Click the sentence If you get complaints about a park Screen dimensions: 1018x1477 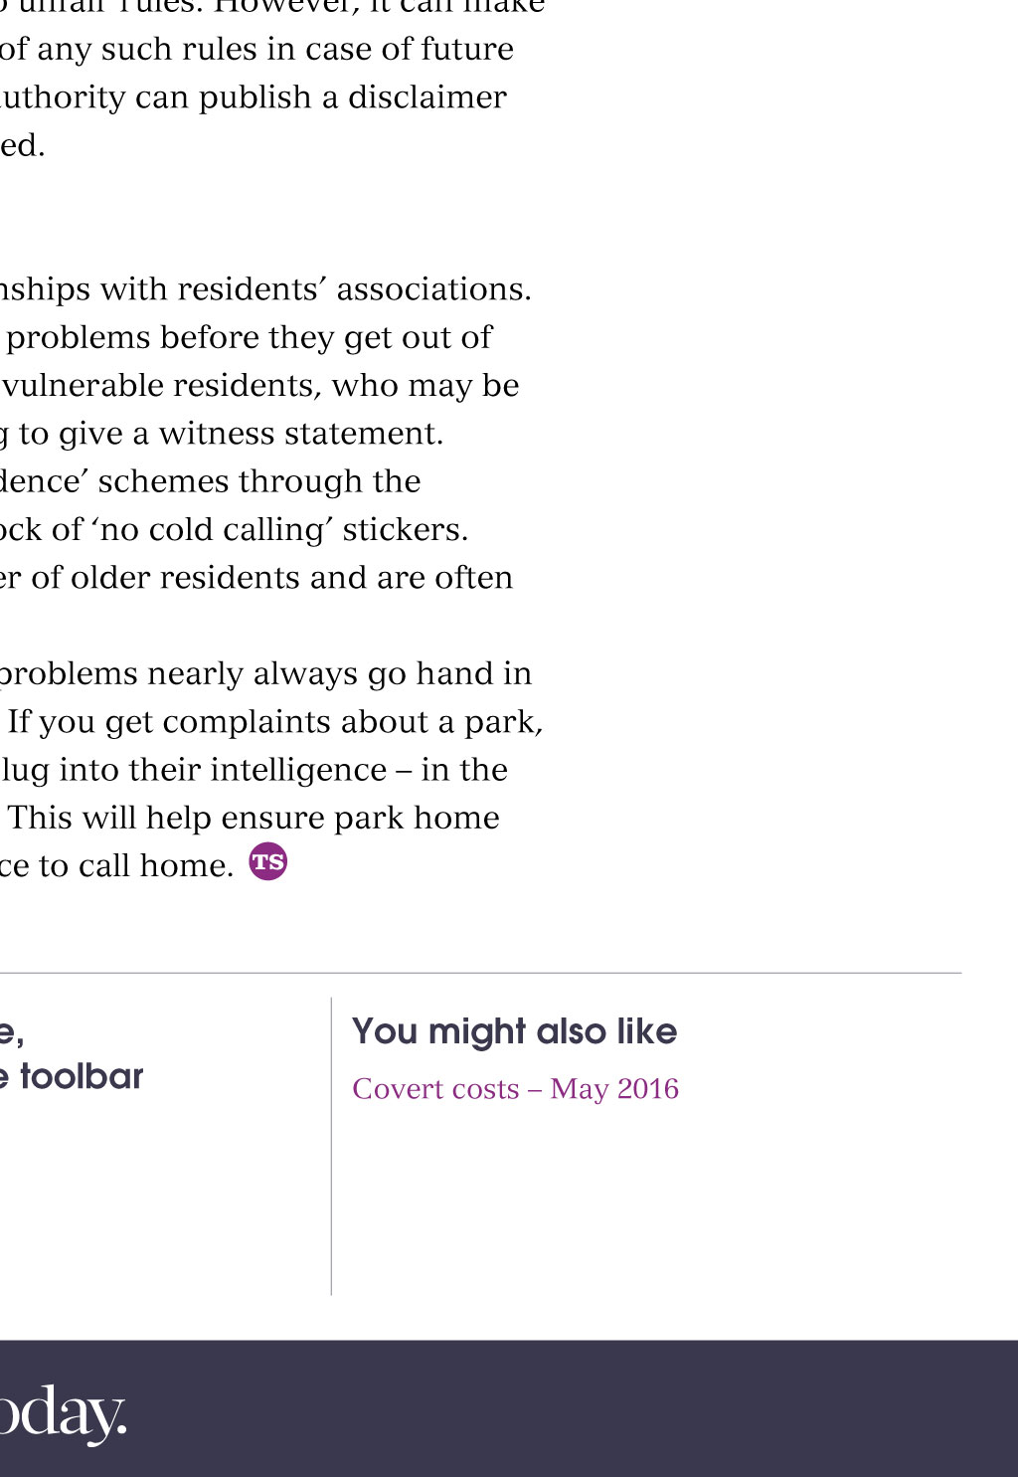tap(275, 722)
